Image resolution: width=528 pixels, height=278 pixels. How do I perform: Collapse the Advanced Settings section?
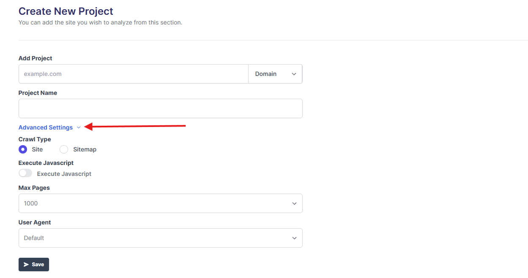pos(46,127)
